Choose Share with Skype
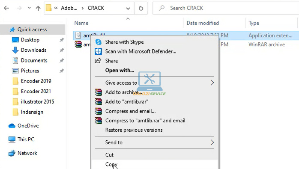This screenshot has width=299, height=169. point(124,42)
